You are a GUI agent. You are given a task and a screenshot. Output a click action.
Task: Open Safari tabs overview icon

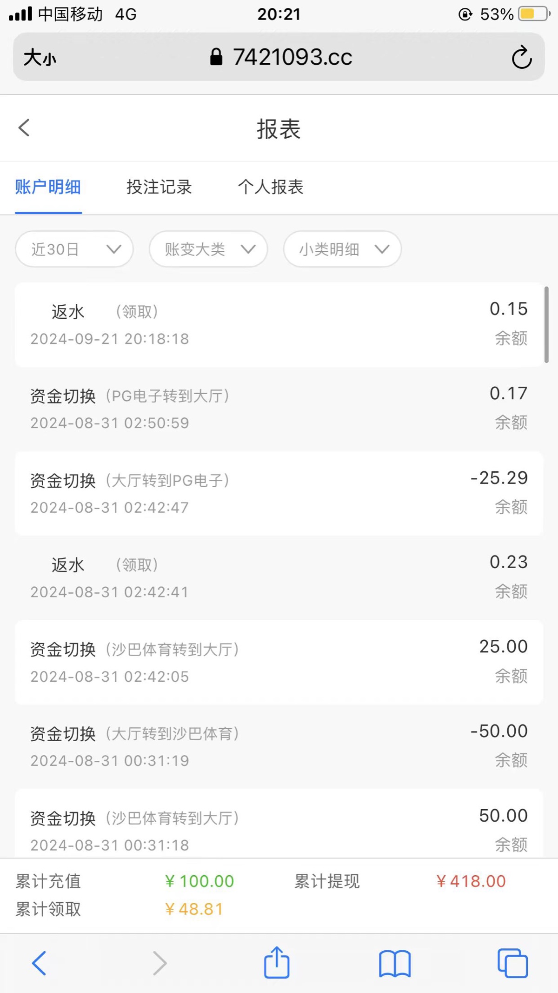[x=512, y=963]
